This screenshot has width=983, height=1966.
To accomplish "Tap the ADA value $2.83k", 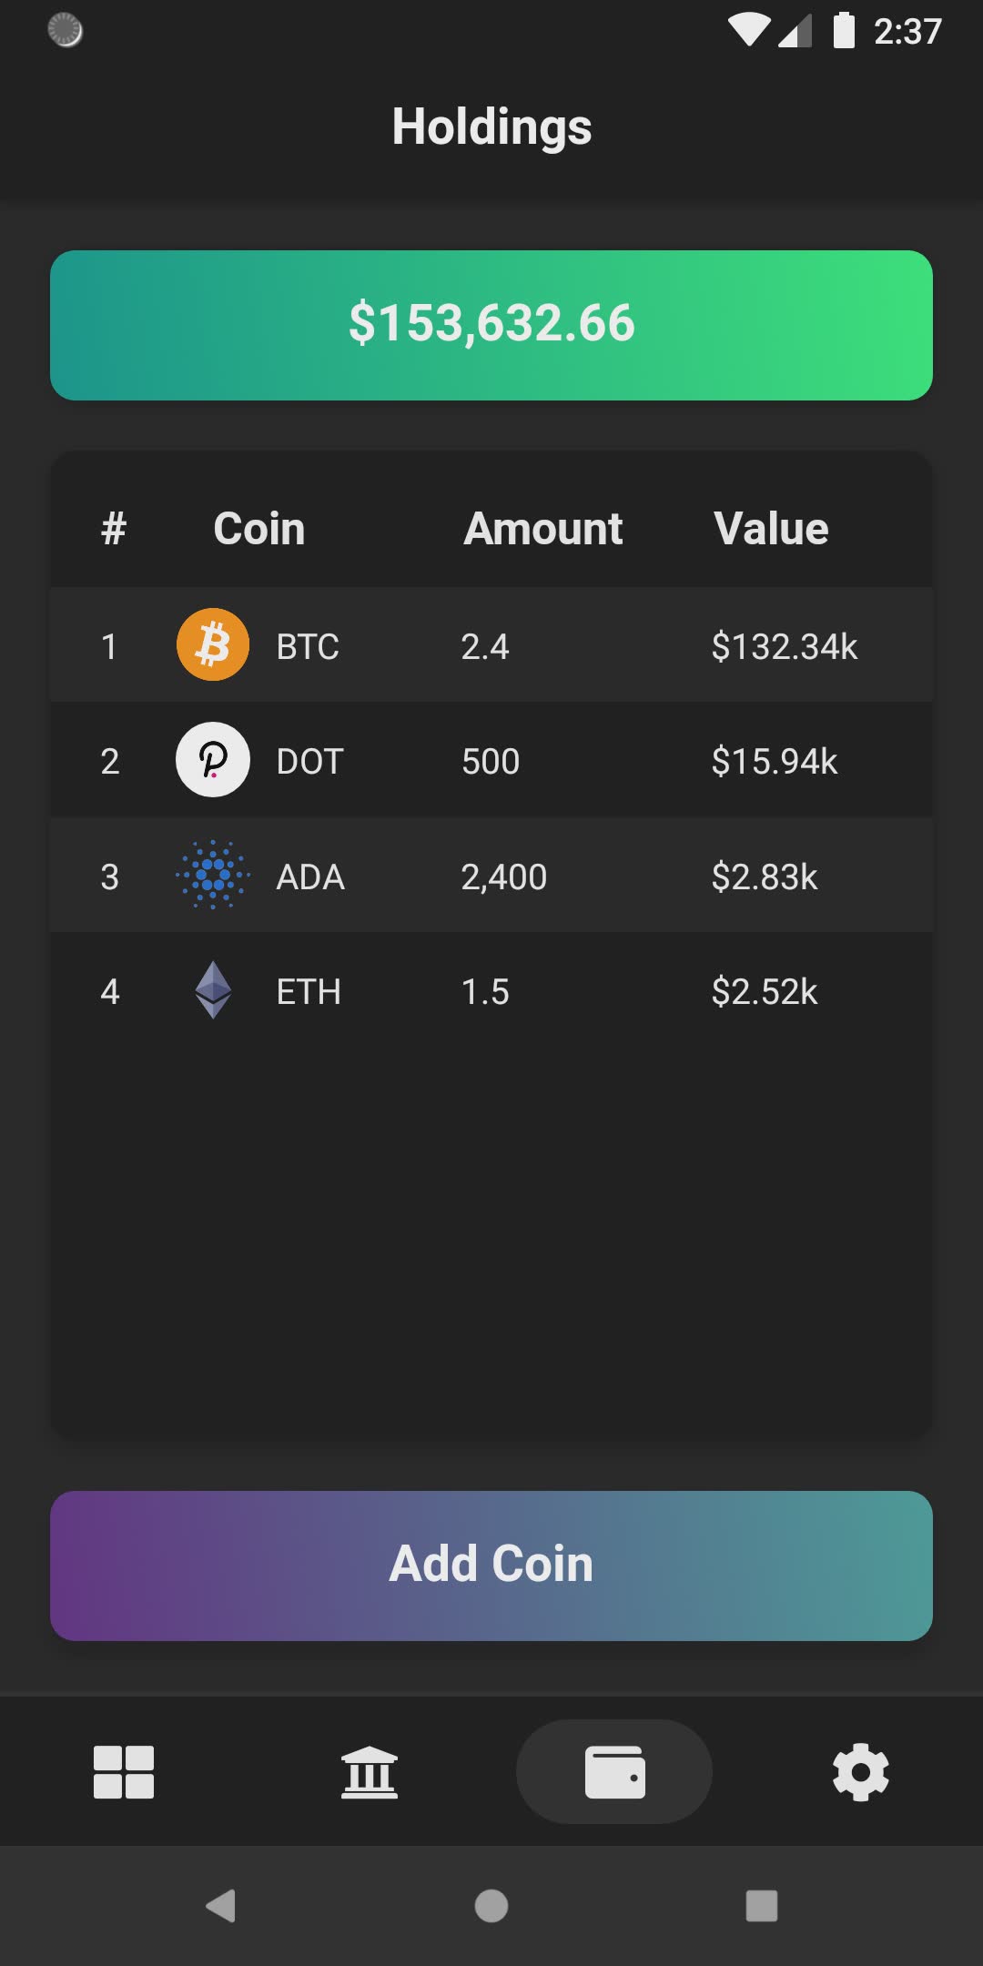I will click(764, 877).
